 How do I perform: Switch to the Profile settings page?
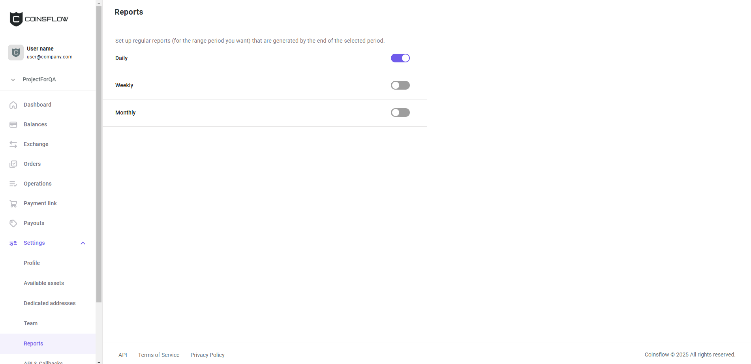[32, 263]
